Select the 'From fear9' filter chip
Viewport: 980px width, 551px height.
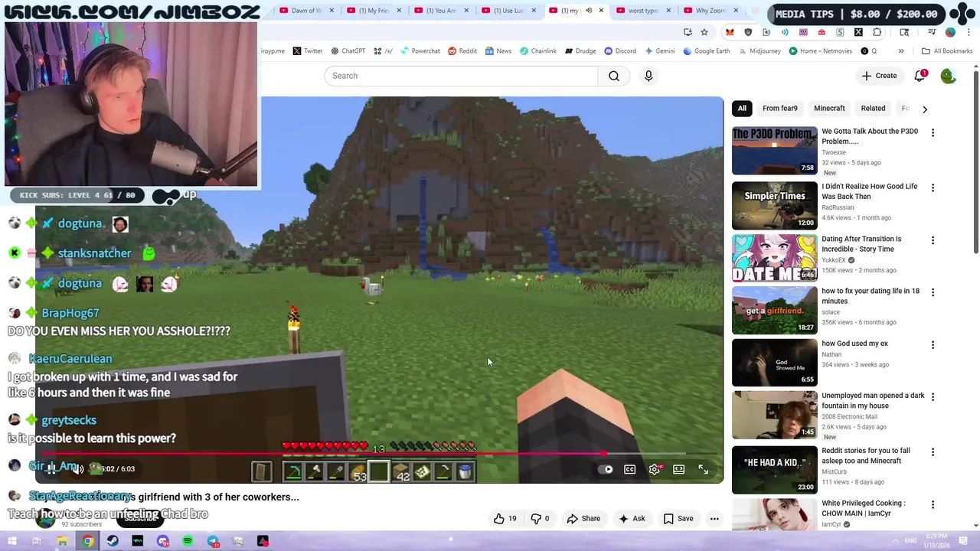780,109
